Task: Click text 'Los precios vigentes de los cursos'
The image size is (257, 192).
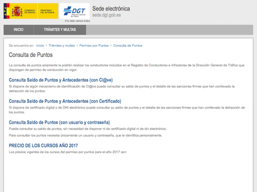Action: coord(68,152)
